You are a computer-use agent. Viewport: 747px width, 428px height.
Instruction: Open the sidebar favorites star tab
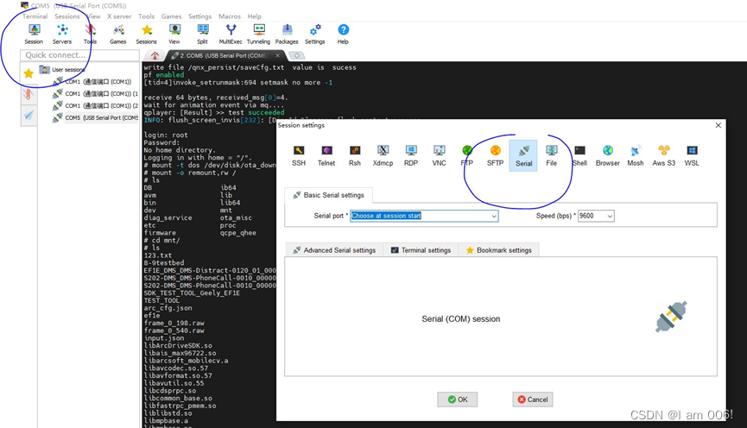point(28,73)
